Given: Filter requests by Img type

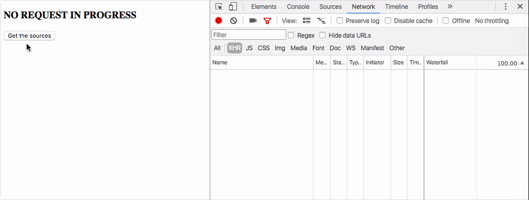Looking at the screenshot, I should [x=280, y=48].
